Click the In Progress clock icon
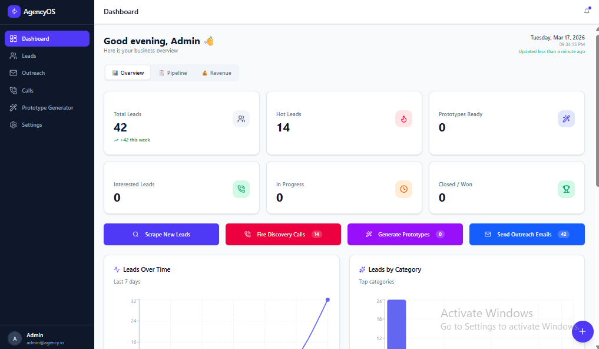Viewport: 599px width, 349px height. [x=403, y=189]
